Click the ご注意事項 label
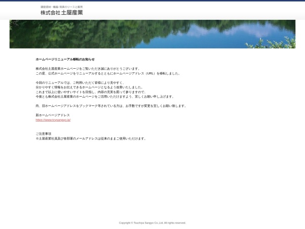Image resolution: width=305 pixels, height=229 pixels. click(43, 134)
